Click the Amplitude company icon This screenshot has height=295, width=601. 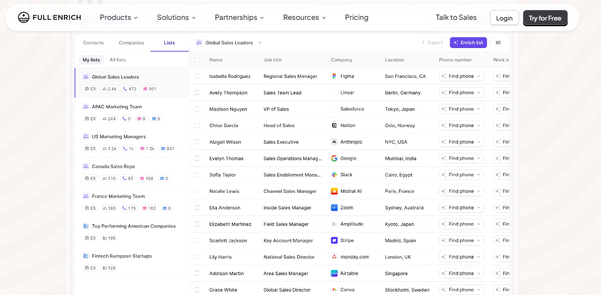tap(334, 224)
